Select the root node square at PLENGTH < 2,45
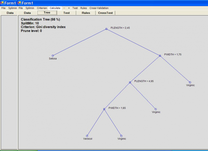The height and width of the screenshot is (151, 208). pos(107,29)
